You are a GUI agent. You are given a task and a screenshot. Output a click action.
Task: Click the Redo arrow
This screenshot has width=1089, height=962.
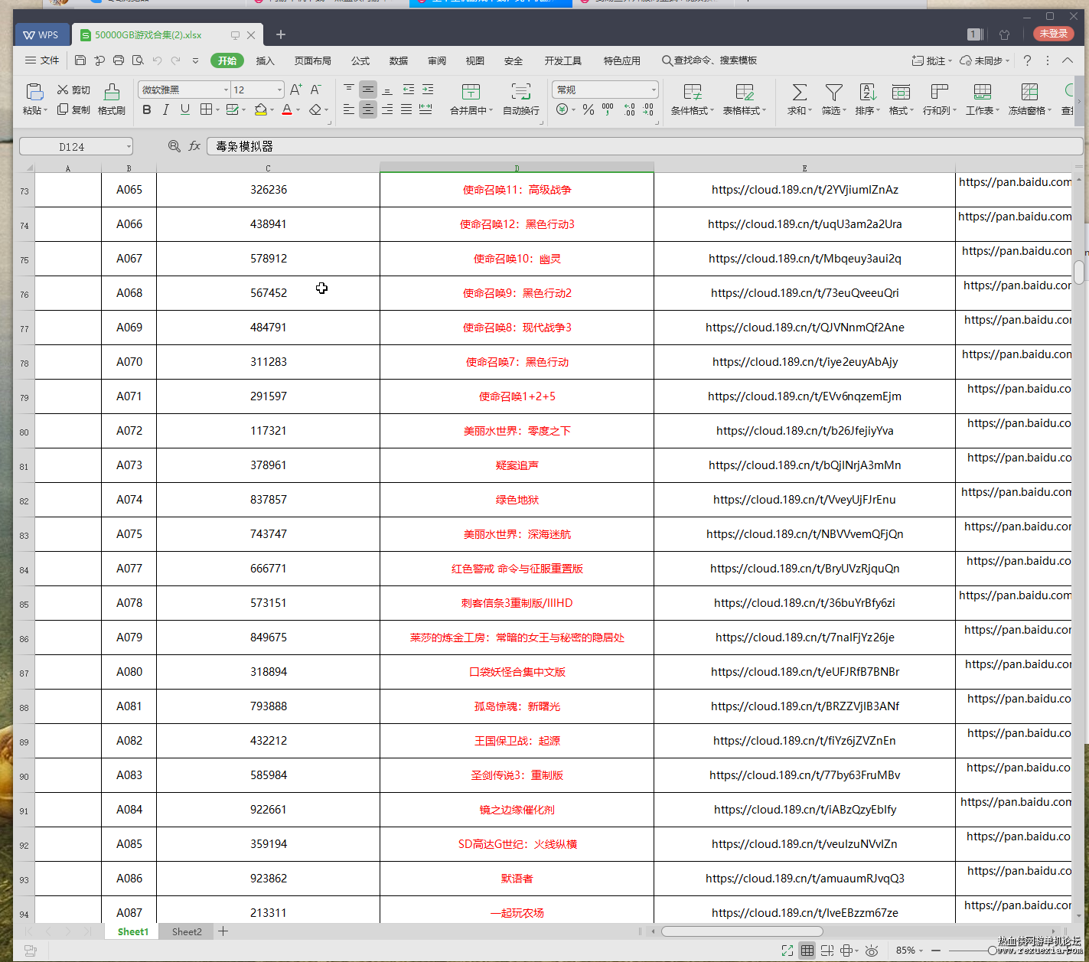coord(176,60)
